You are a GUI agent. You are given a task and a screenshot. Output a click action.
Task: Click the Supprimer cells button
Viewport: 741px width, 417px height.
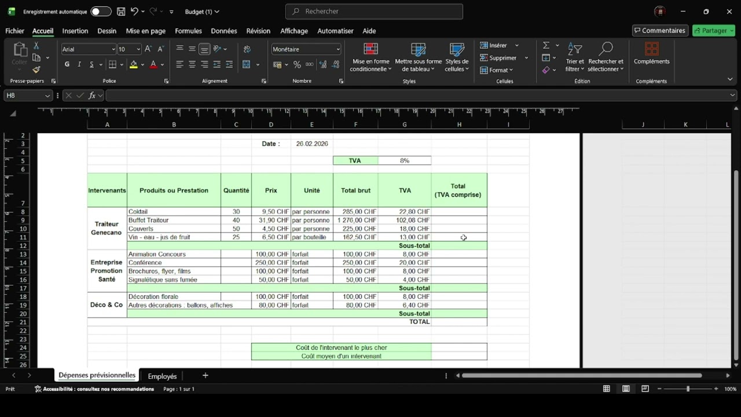pos(498,58)
